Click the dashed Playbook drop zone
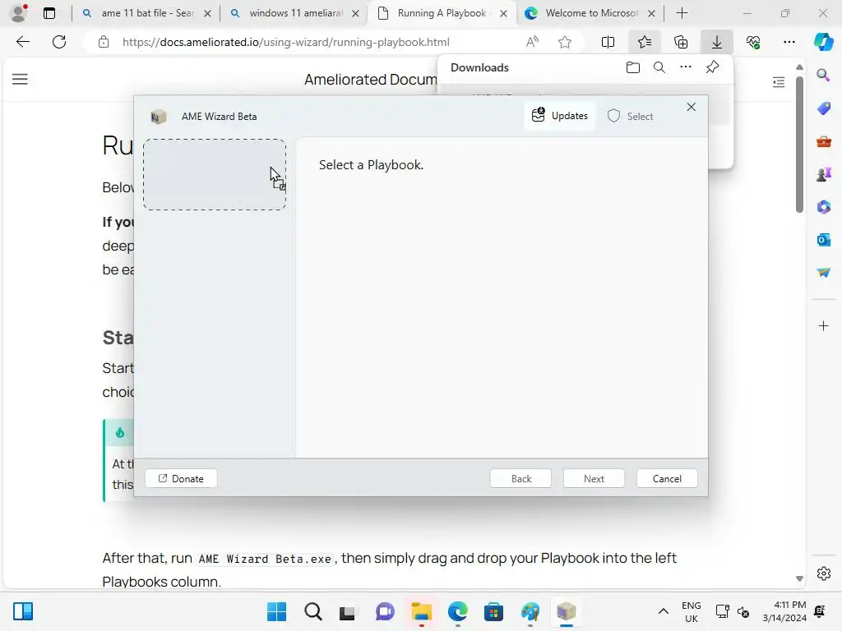842x631 pixels. (x=215, y=174)
